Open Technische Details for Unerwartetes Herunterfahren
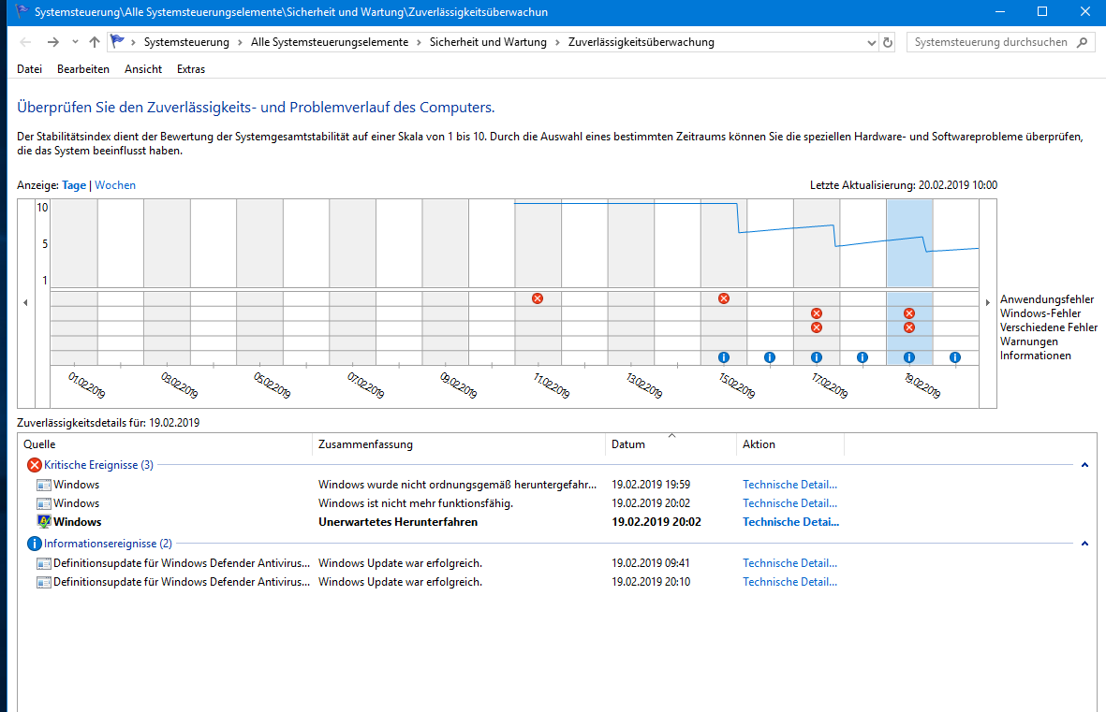 click(790, 522)
